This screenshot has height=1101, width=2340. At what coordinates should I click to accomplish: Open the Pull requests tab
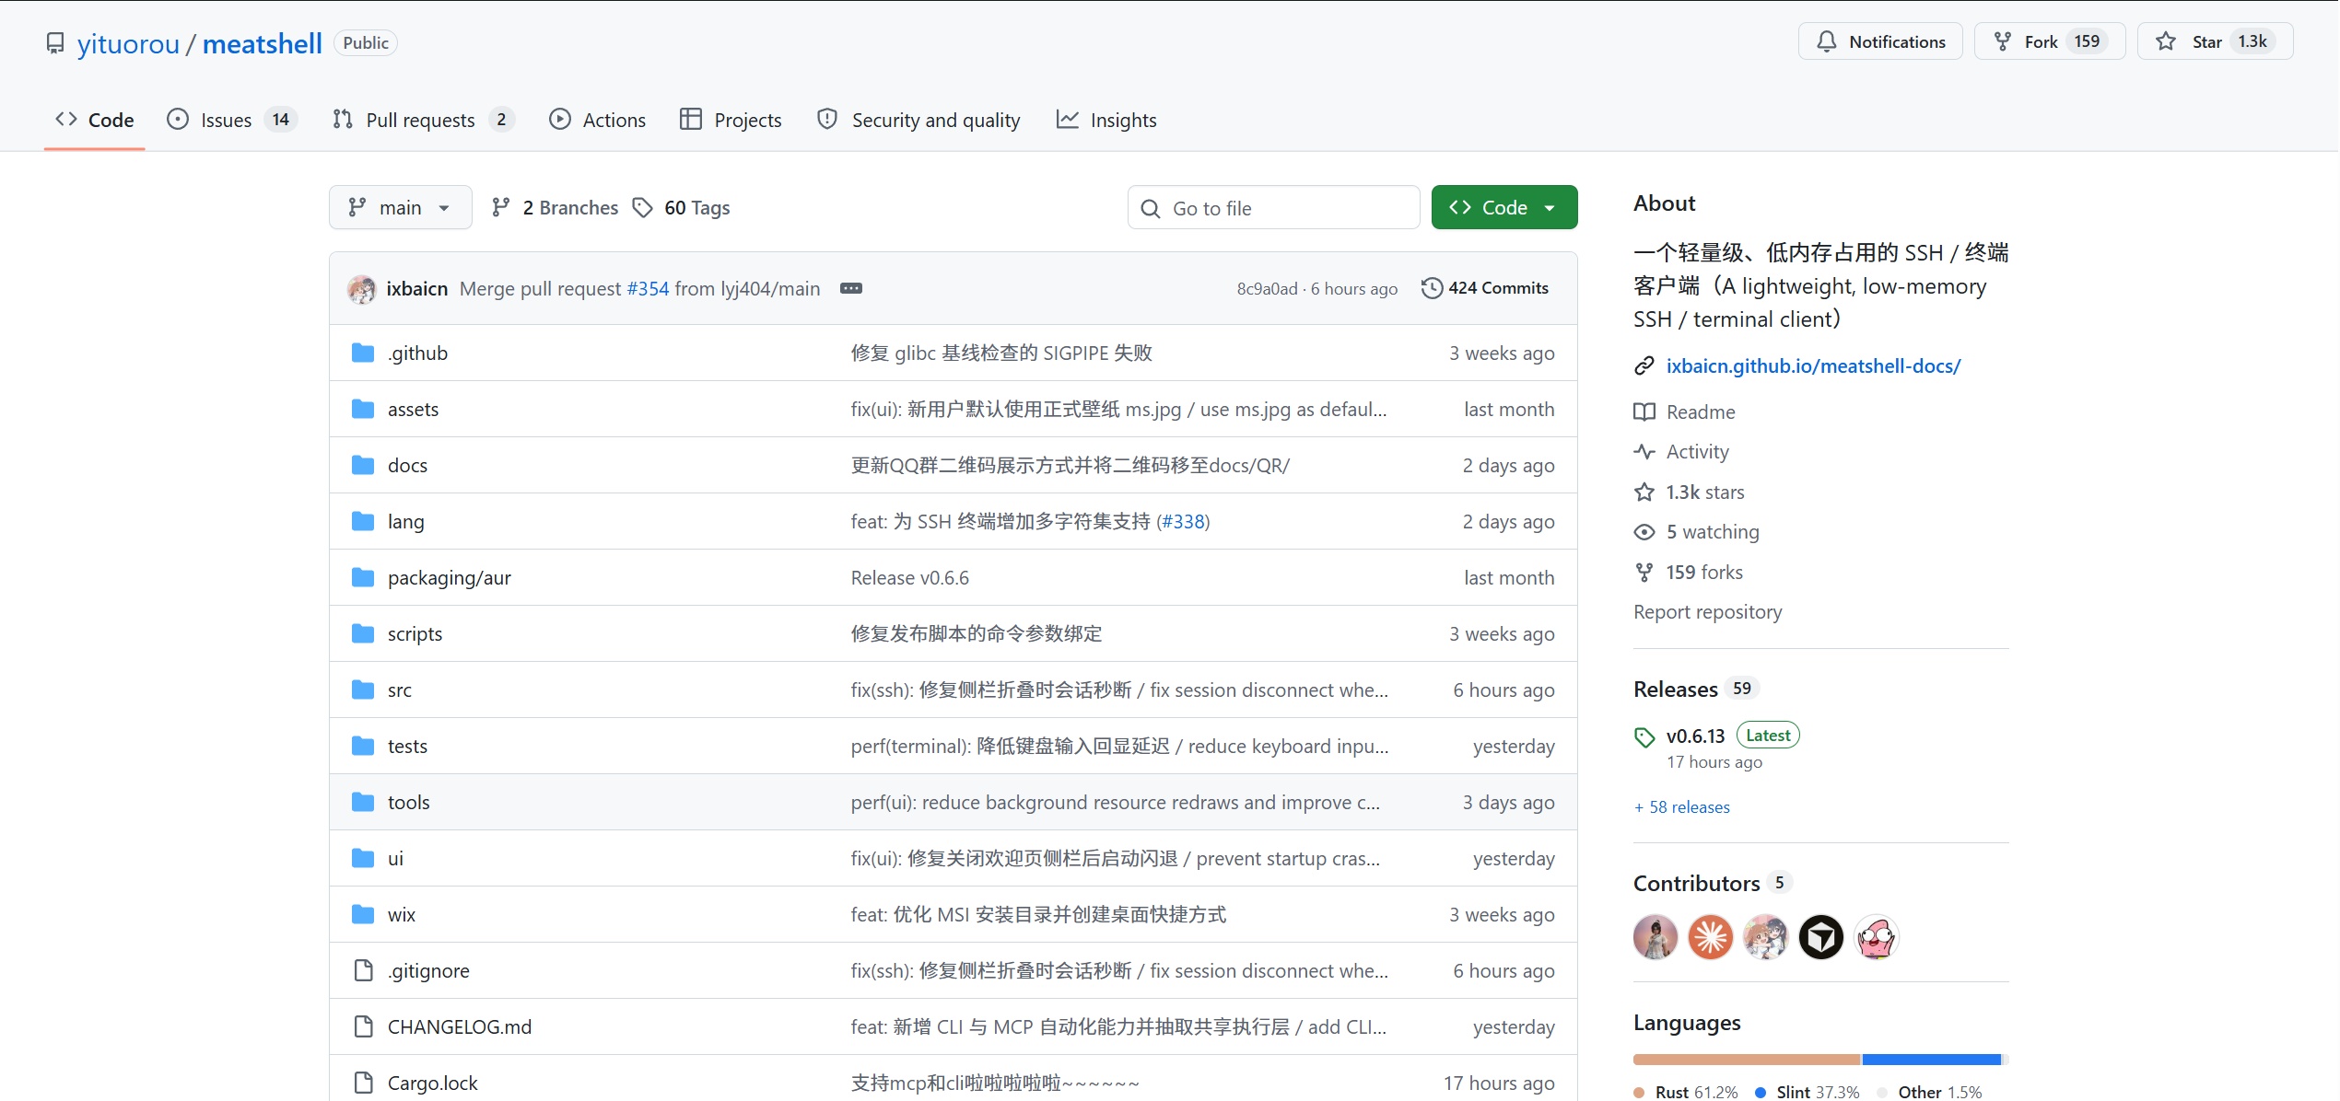point(423,120)
